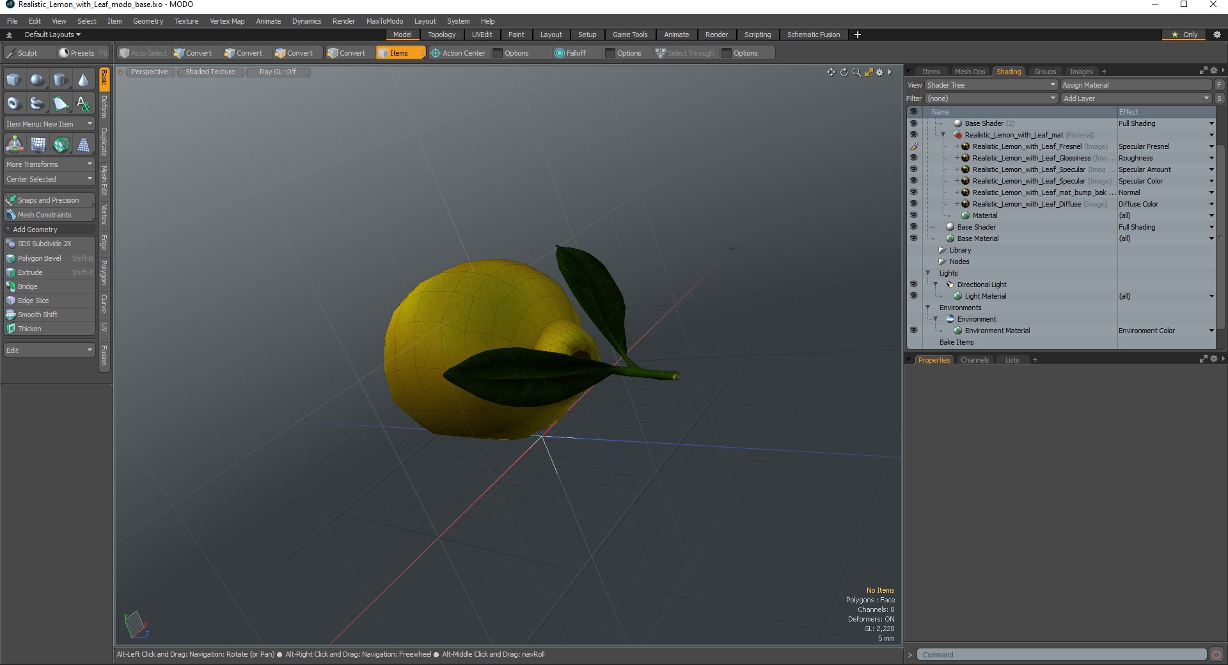Screen dimensions: 1228x665
Task: Select the Cylinder primitive tool
Action: point(60,80)
